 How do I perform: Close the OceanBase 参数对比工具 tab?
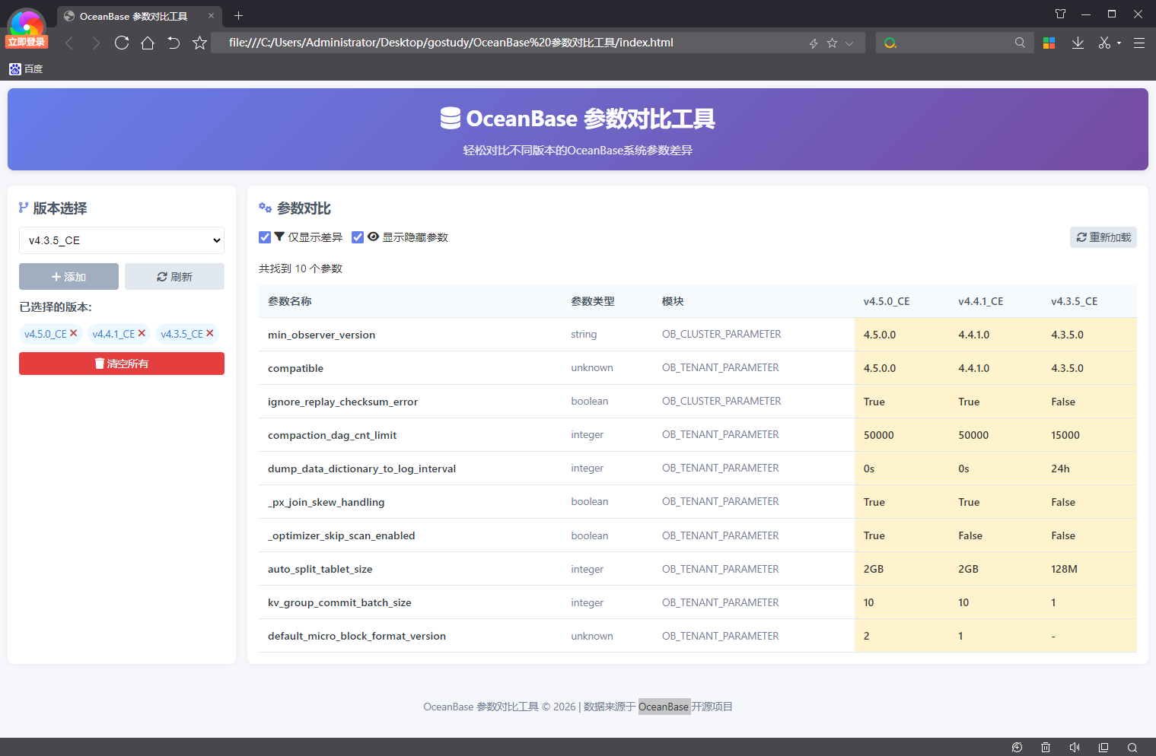click(x=211, y=16)
